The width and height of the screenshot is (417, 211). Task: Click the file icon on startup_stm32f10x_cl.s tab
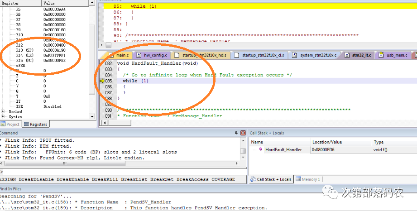(236, 55)
